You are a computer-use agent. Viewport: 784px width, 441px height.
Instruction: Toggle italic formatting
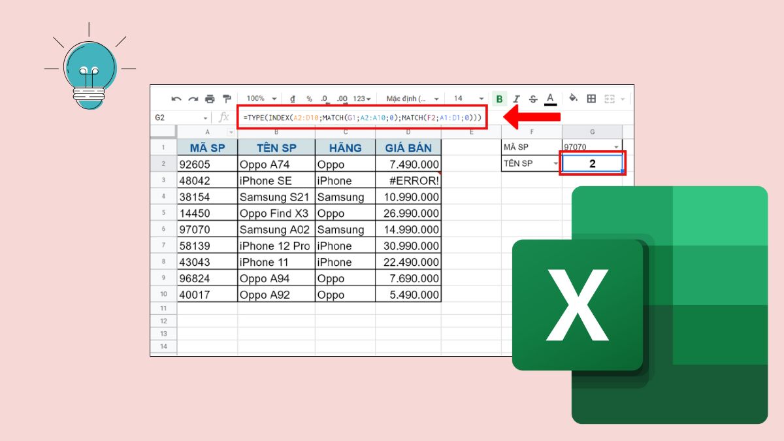[x=516, y=99]
